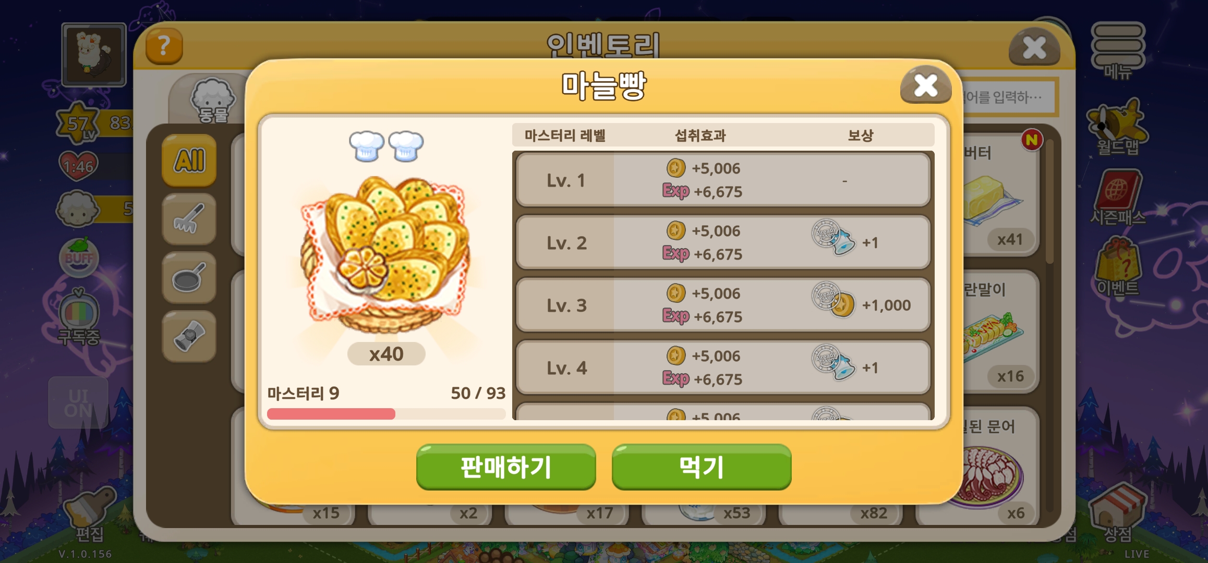Open the 상점 shop icon
The height and width of the screenshot is (563, 1208).
point(1117,513)
